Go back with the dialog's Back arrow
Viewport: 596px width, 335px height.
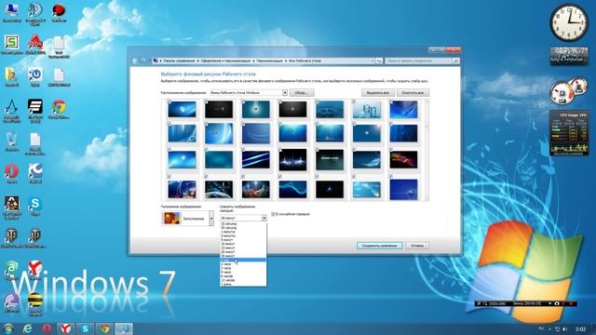point(135,60)
